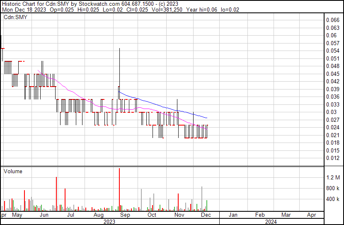Viewport: 344px width, 225px height.
Task: Click the Dec month marker on time axis
Action: coord(206,215)
